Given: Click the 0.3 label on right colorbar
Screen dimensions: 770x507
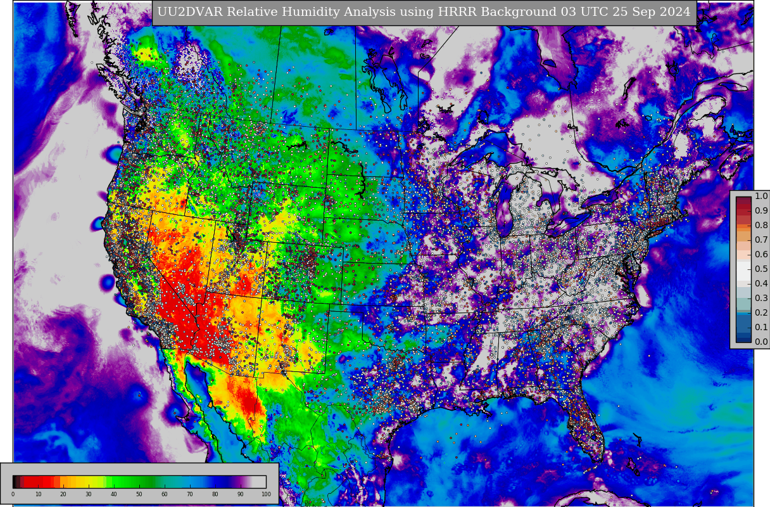Looking at the screenshot, I should click(761, 298).
